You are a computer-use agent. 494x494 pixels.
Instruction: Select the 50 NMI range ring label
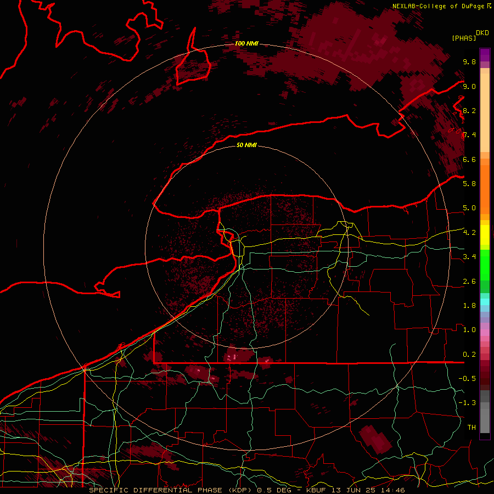click(246, 145)
